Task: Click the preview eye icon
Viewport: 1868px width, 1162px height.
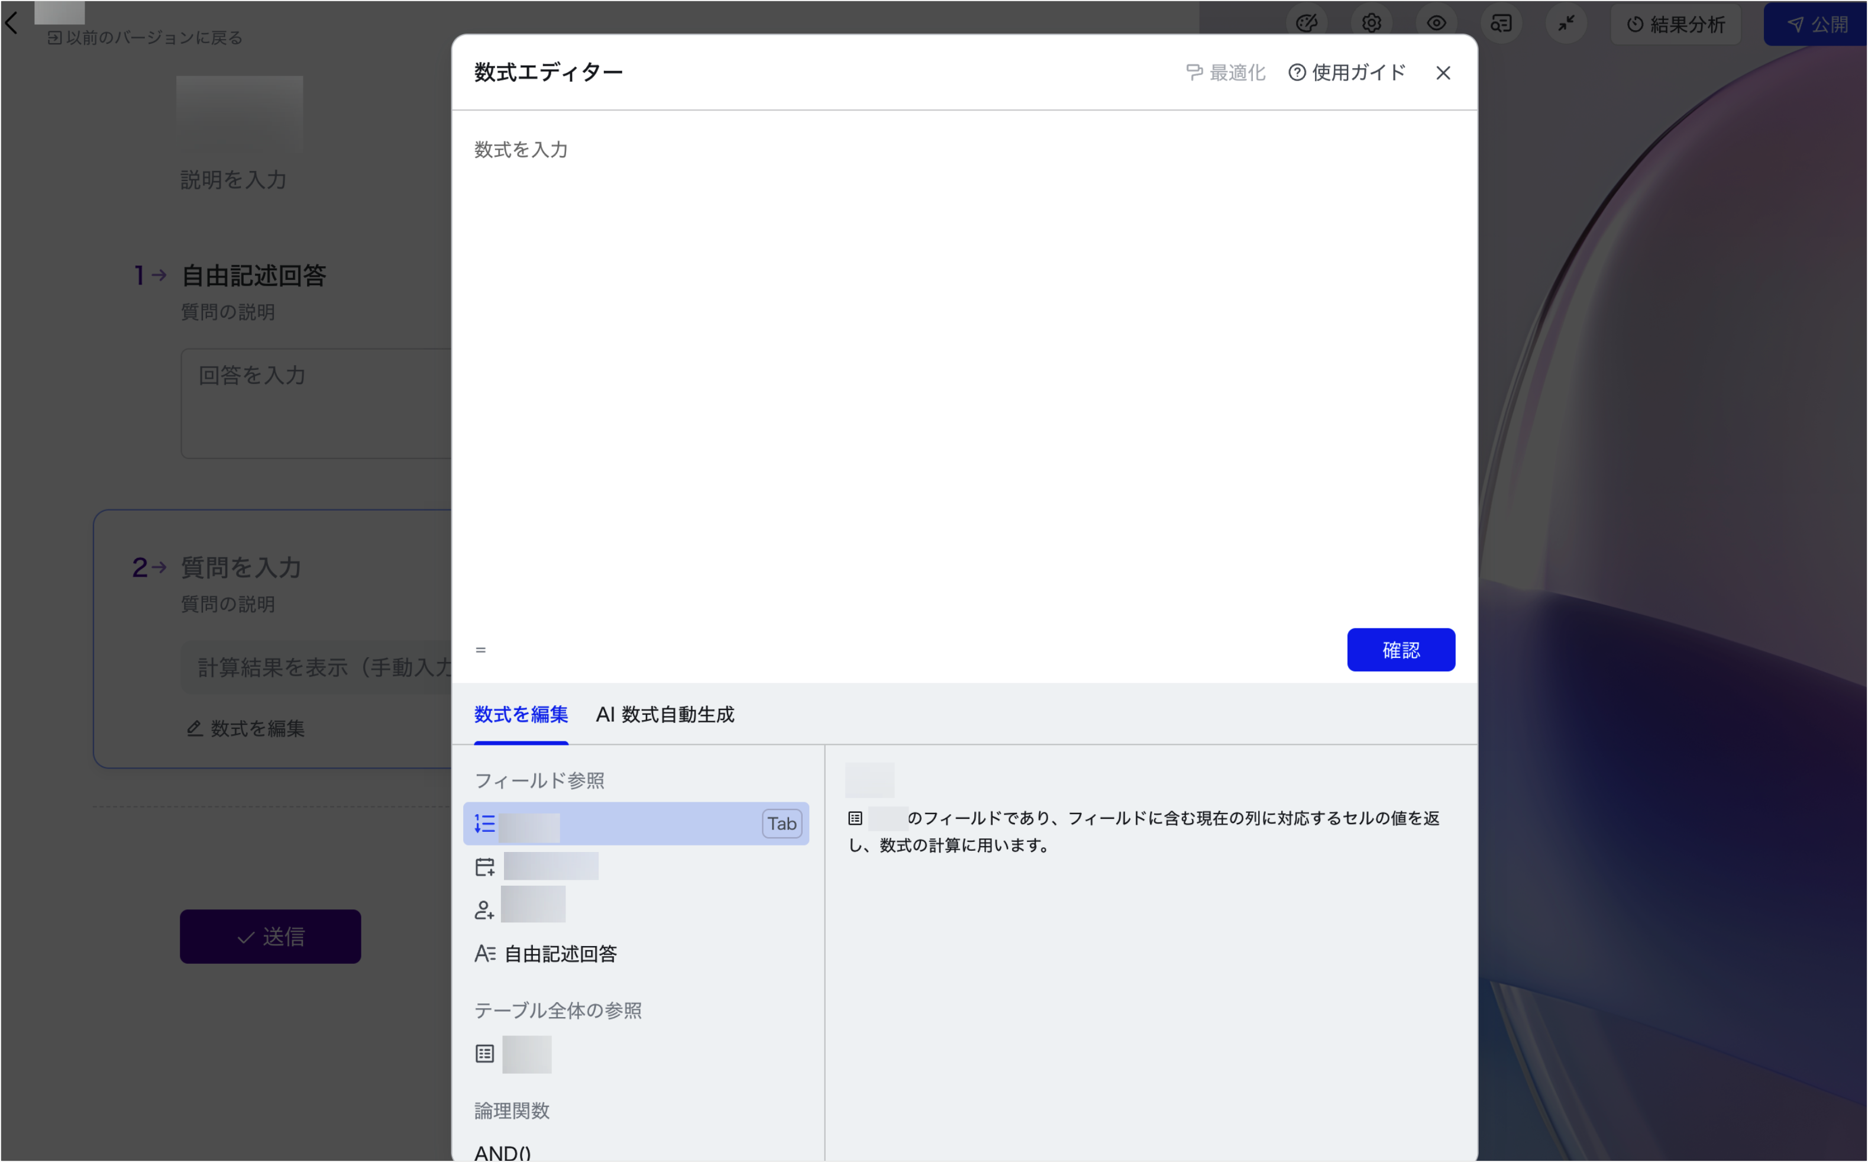Action: click(x=1436, y=23)
